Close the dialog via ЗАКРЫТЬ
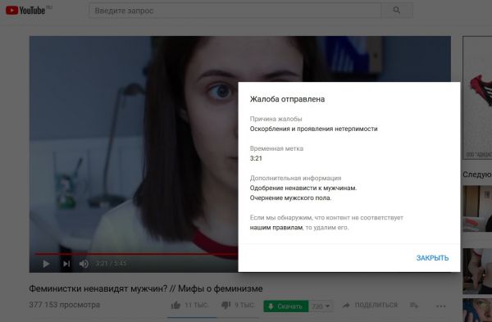 pyautogui.click(x=432, y=258)
